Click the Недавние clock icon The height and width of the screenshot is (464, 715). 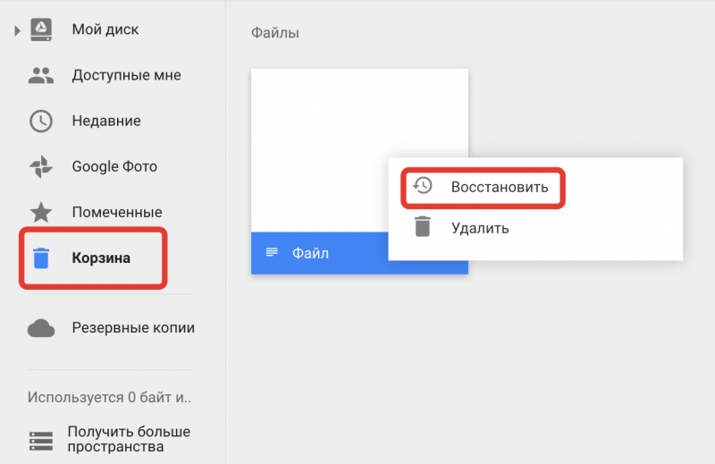(41, 122)
